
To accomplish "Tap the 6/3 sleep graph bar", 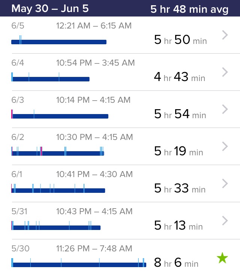I will 60,116.
